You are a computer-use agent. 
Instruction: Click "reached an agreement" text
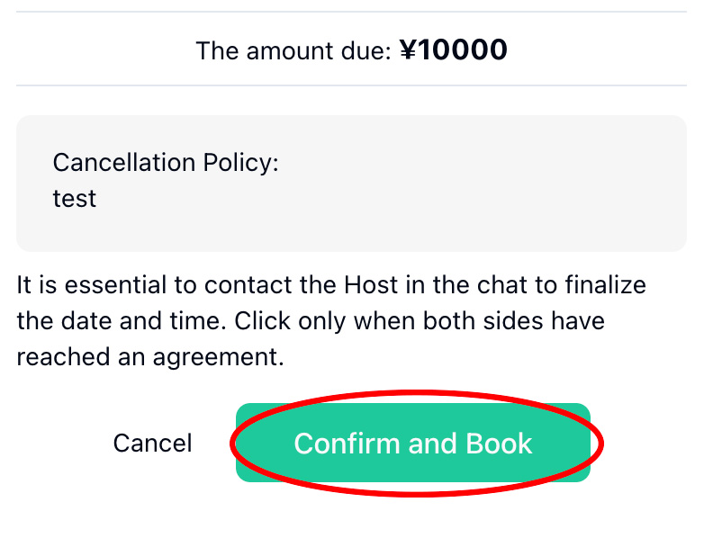[149, 357]
